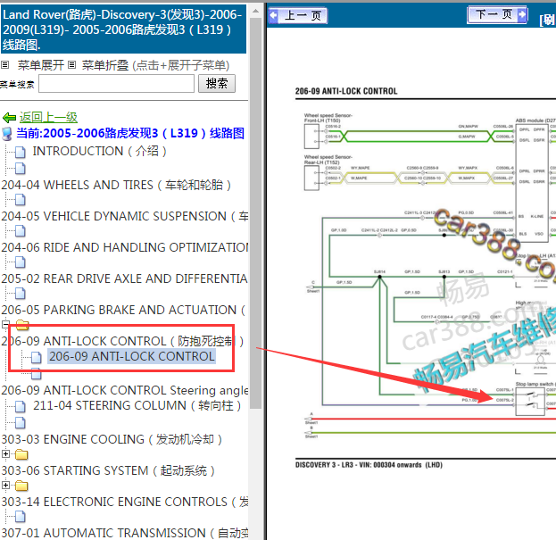Click Wheel speed Sensor Front-LH component
Viewport: 556px width, 540px height.
311,137
